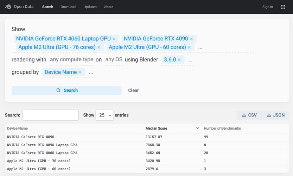Expand the Show 25 entries dropdown
This screenshot has height=176, width=293.
(104, 115)
